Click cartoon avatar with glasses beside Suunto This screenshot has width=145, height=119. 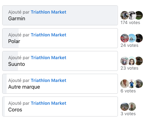[132, 61]
